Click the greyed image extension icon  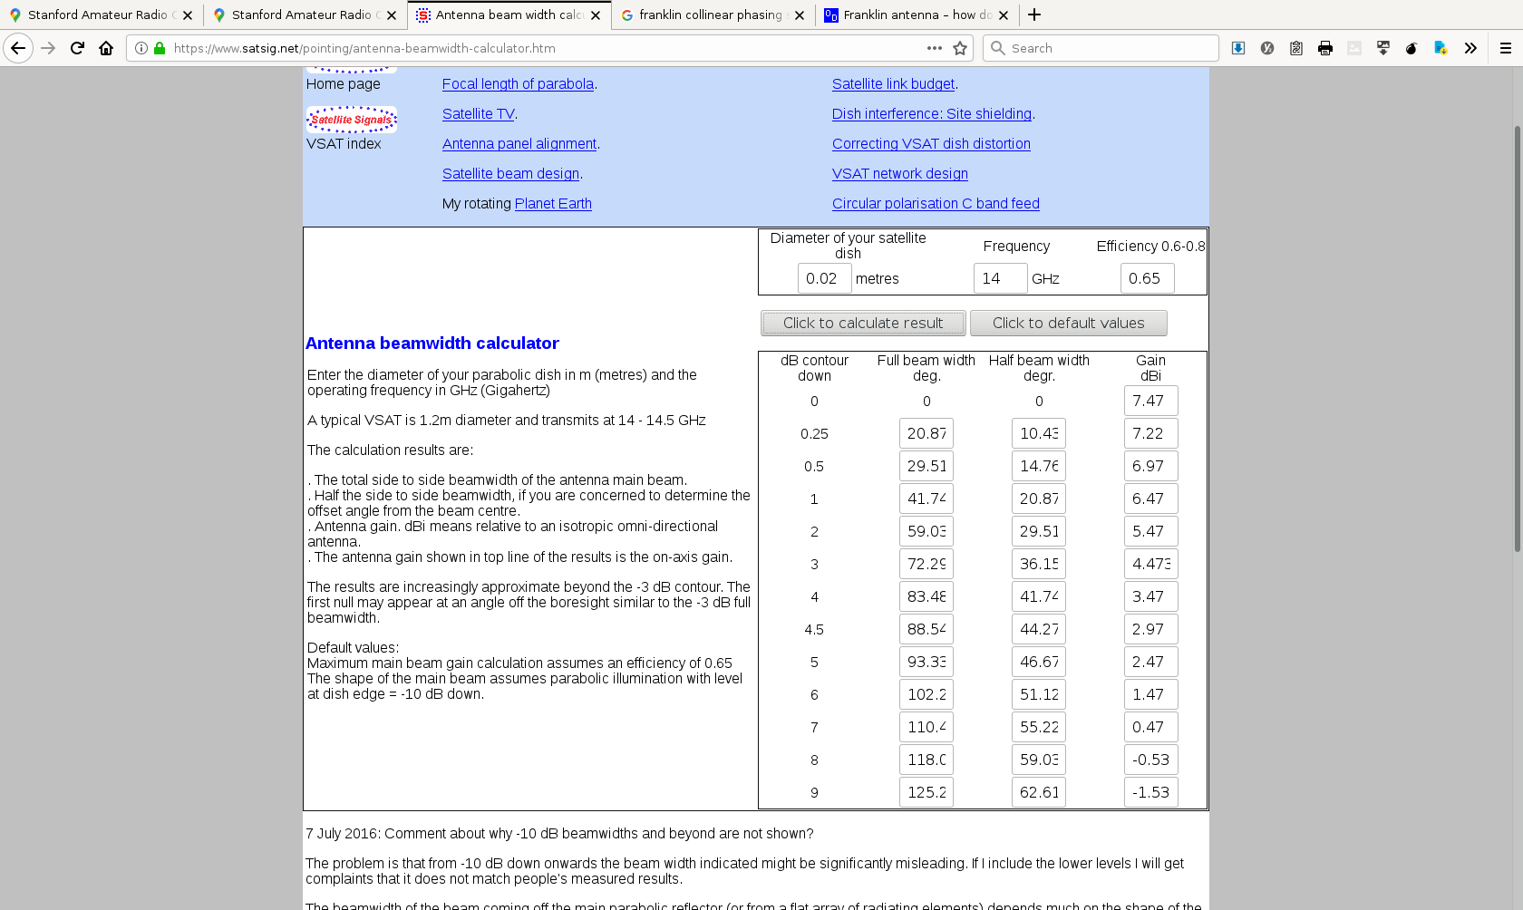pos(1354,48)
